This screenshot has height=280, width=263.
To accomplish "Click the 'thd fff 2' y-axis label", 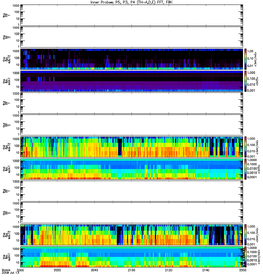I will [x=6, y=125].
